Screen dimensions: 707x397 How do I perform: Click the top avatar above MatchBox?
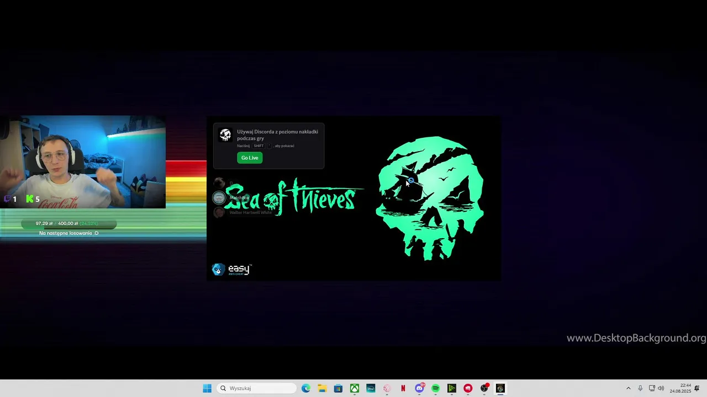(219, 183)
